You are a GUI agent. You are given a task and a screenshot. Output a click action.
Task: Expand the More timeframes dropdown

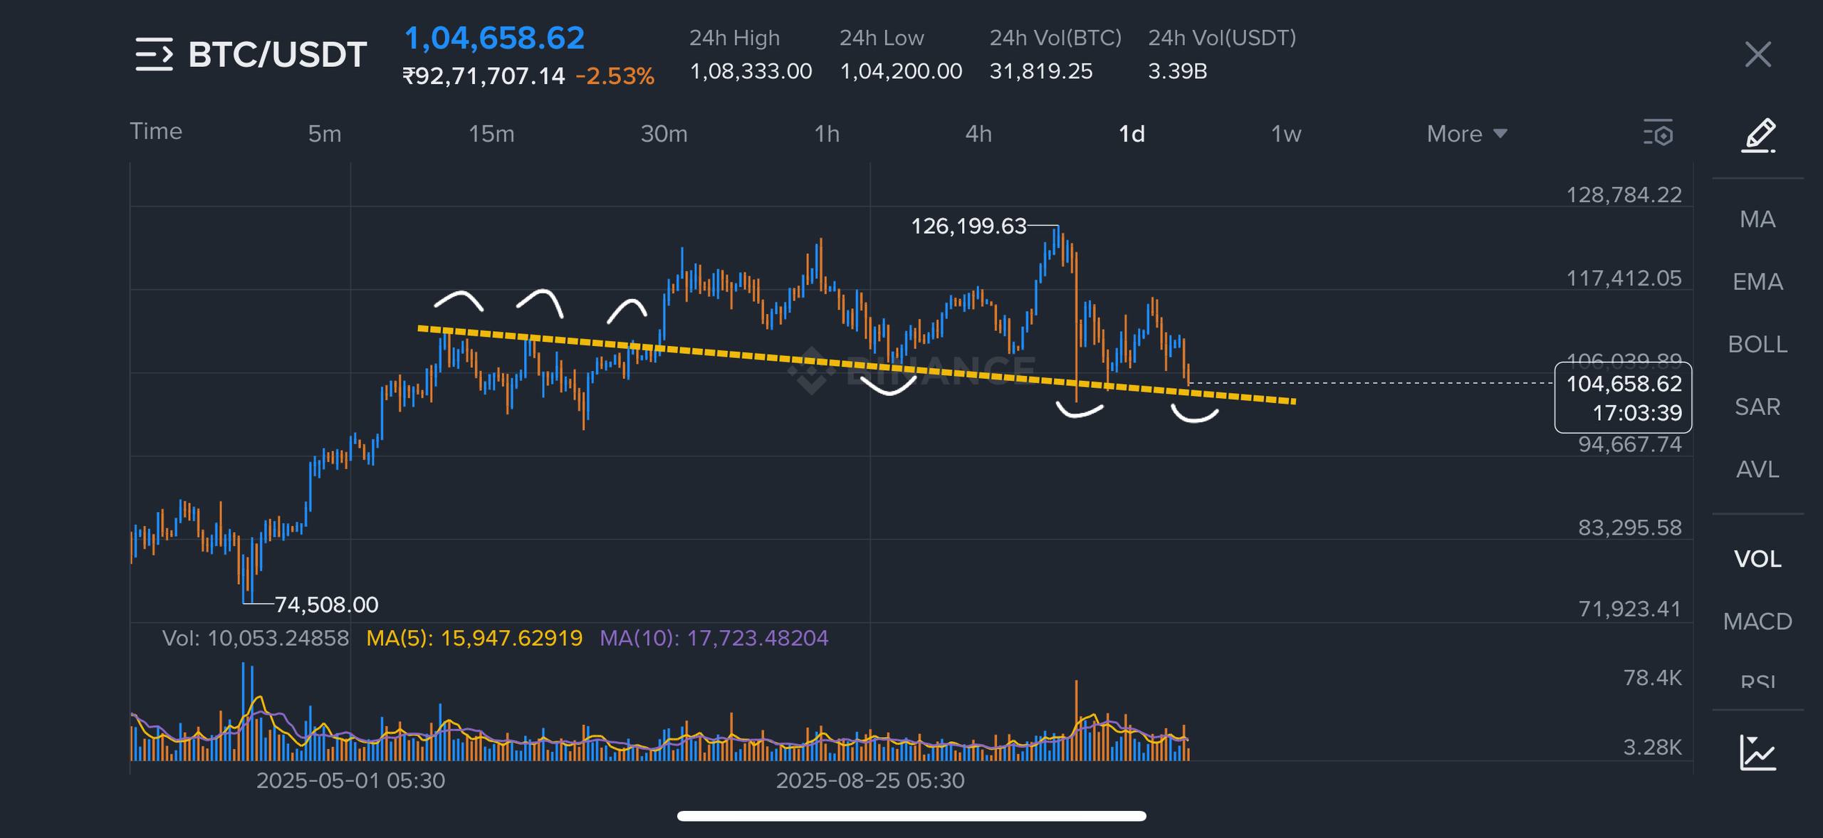pos(1467,134)
